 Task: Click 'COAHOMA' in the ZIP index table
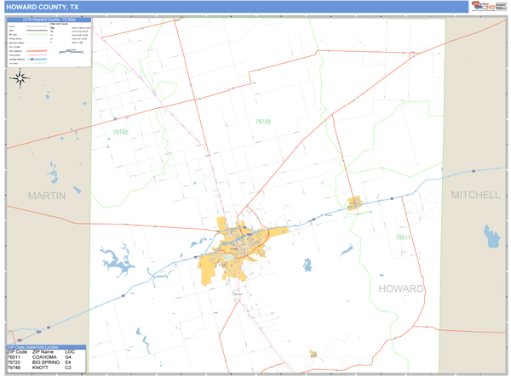coord(44,357)
